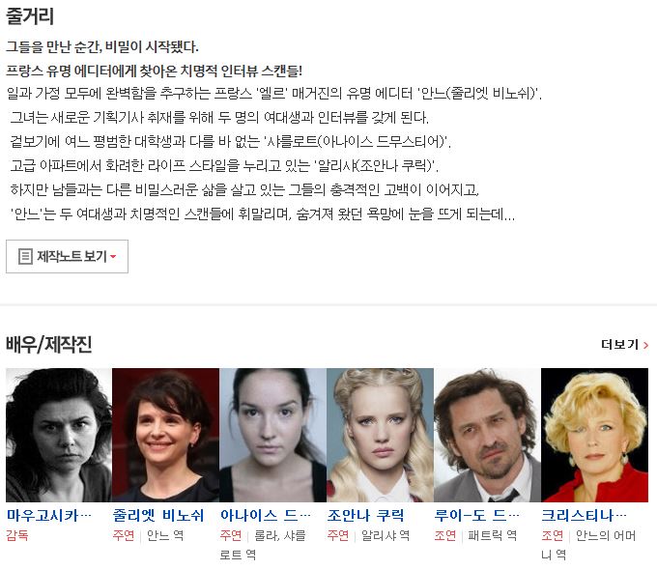Image resolution: width=657 pixels, height=570 pixels.
Task: Click the 아나이스 드 name link
Action: [266, 516]
